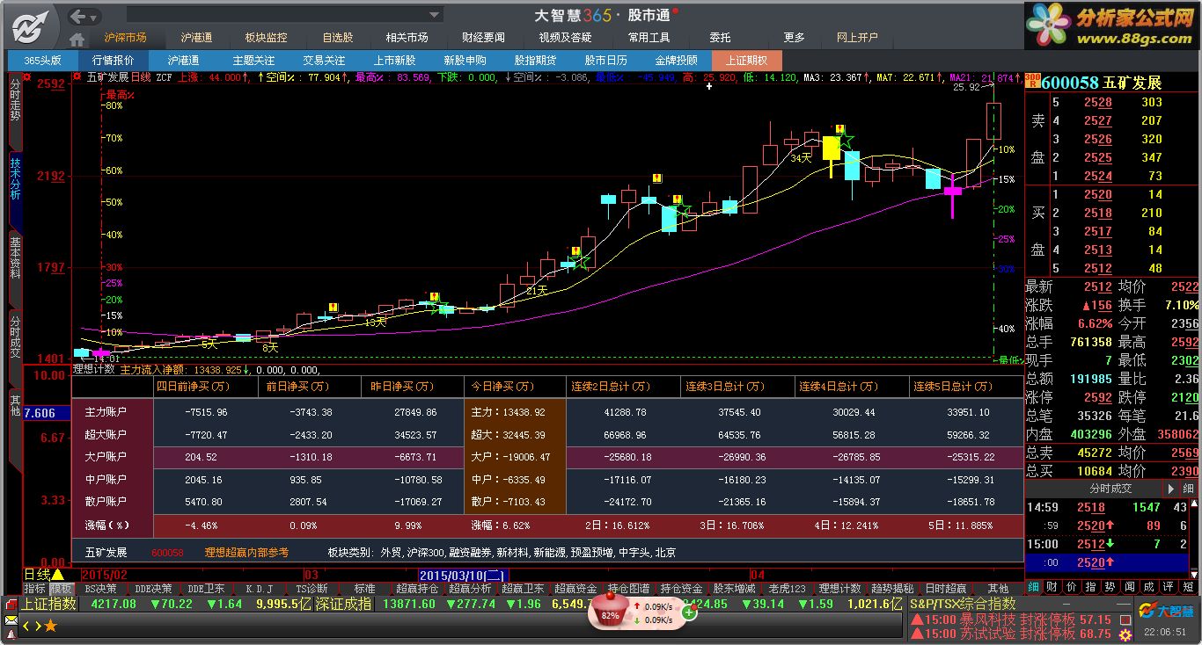Select the 超赢资金 indicator tab

tap(575, 588)
